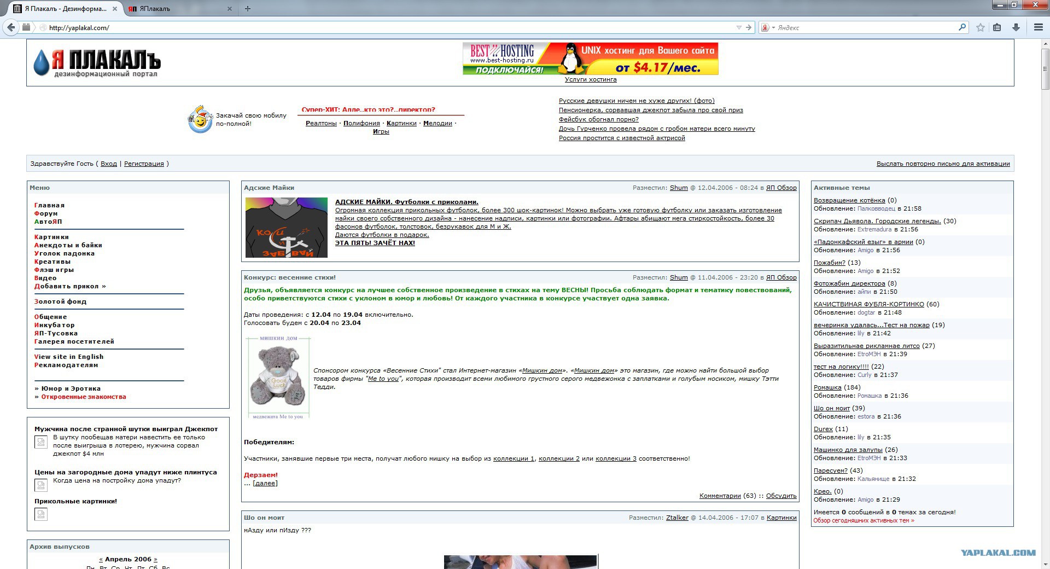Screen dimensions: 1050x569
Task: Open 'Комментарии' for the poetry contest
Action: [x=720, y=496]
